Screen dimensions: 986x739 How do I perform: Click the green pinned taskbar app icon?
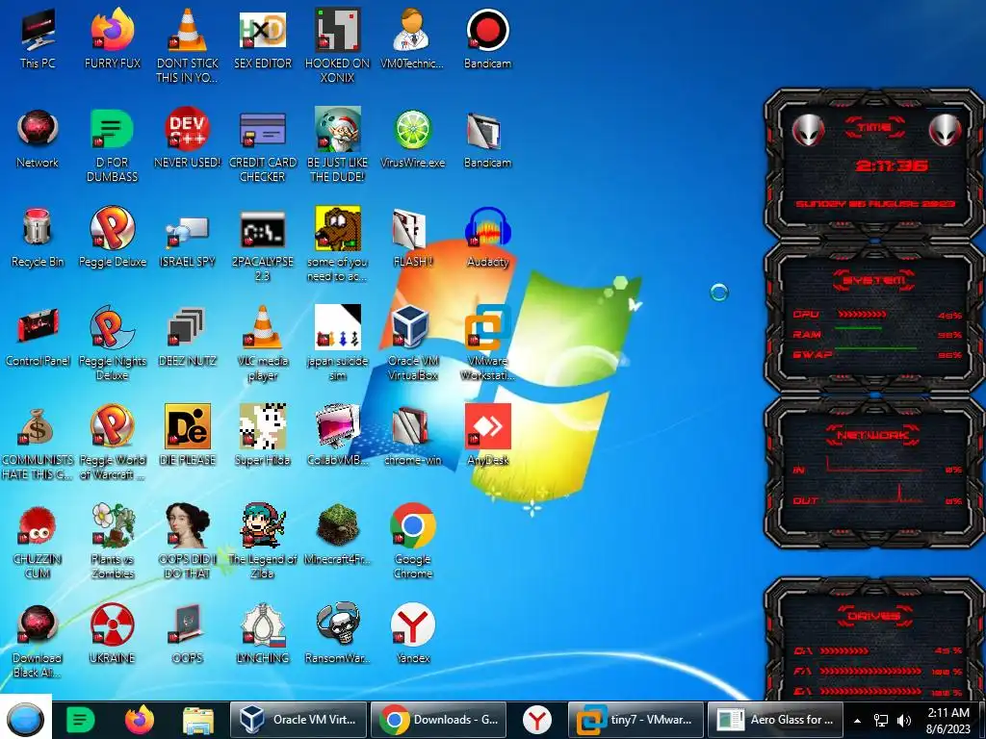81,720
